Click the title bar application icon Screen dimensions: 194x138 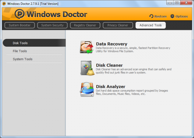4,4
